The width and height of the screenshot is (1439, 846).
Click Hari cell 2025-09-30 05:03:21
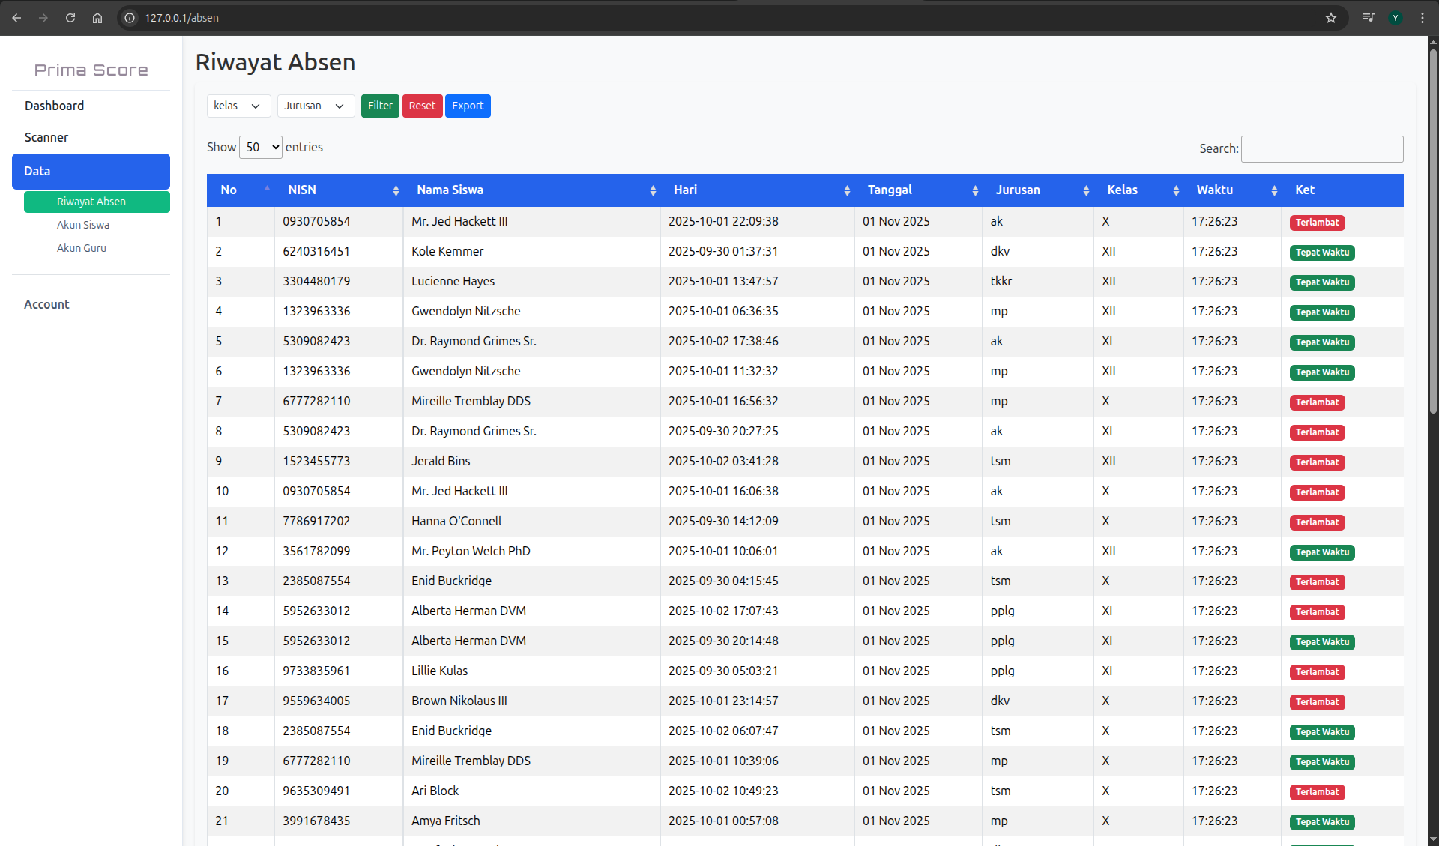pos(723,671)
